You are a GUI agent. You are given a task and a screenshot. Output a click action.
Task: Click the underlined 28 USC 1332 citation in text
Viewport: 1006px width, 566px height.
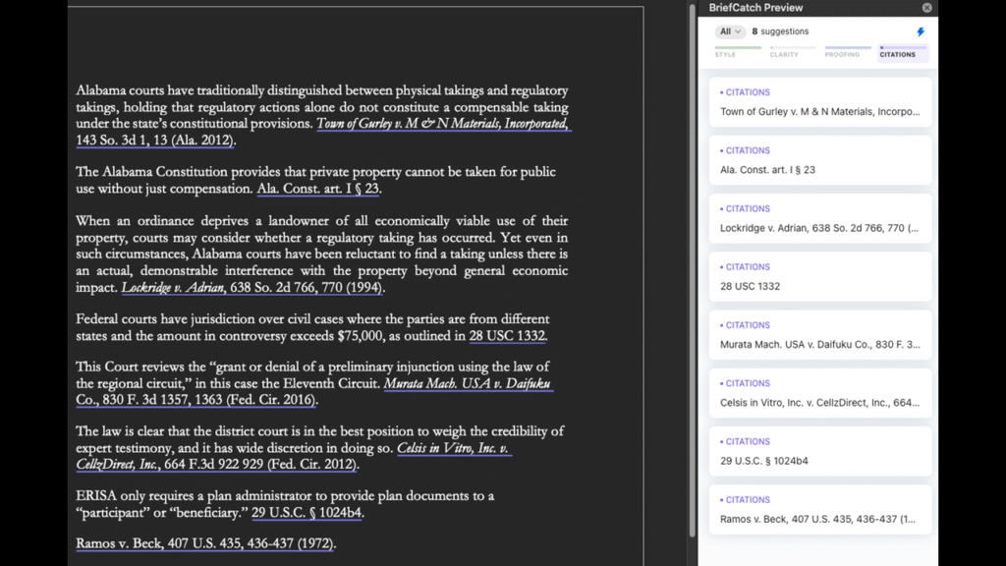506,336
